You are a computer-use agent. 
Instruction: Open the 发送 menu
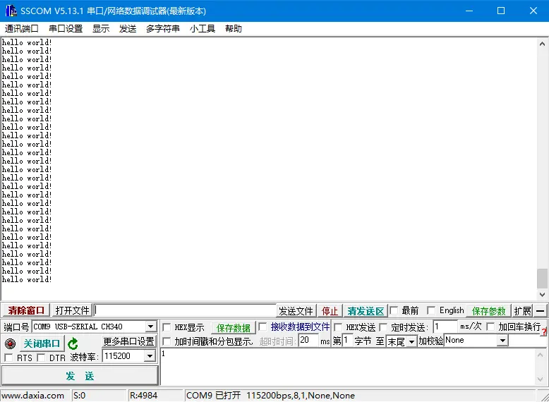point(128,29)
